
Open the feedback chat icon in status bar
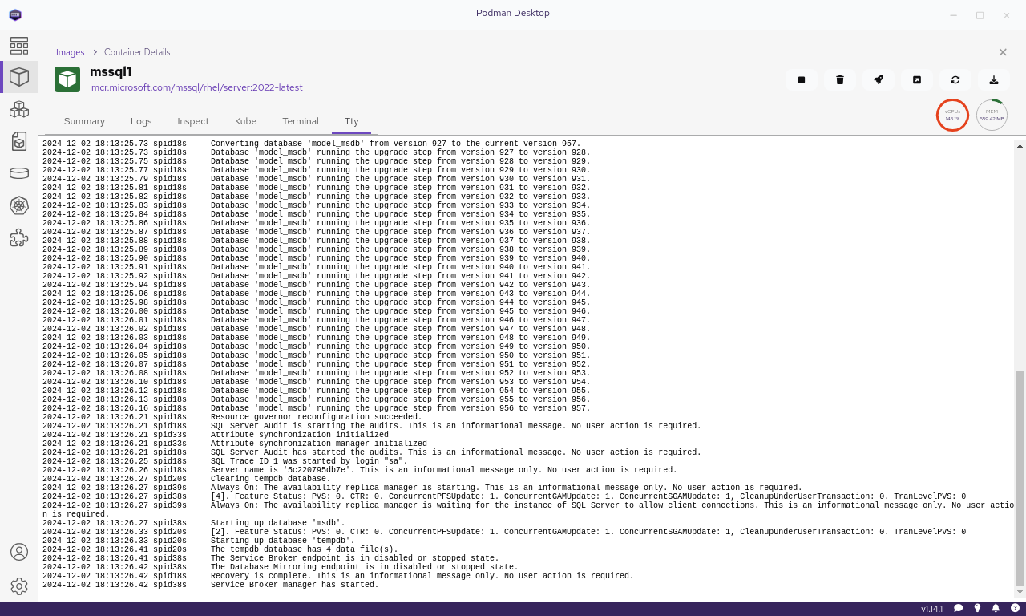[958, 609]
